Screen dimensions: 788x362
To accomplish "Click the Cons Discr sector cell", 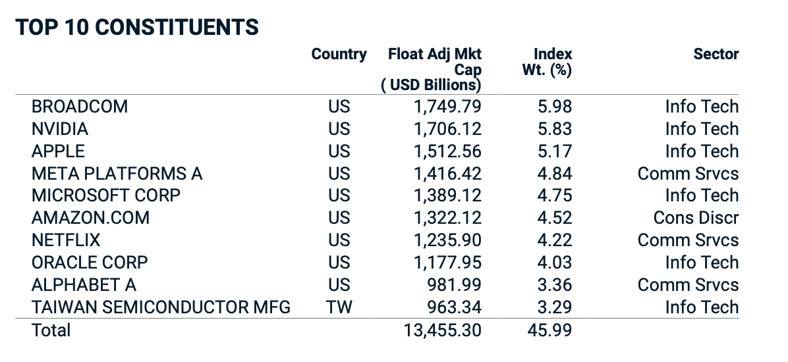I will [696, 218].
